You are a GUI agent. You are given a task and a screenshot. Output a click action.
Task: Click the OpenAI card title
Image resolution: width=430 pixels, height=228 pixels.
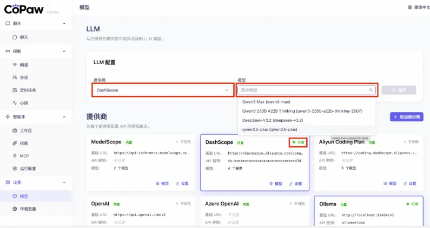100,204
